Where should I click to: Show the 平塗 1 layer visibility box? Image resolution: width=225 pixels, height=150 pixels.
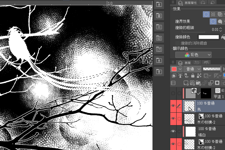point(173,93)
